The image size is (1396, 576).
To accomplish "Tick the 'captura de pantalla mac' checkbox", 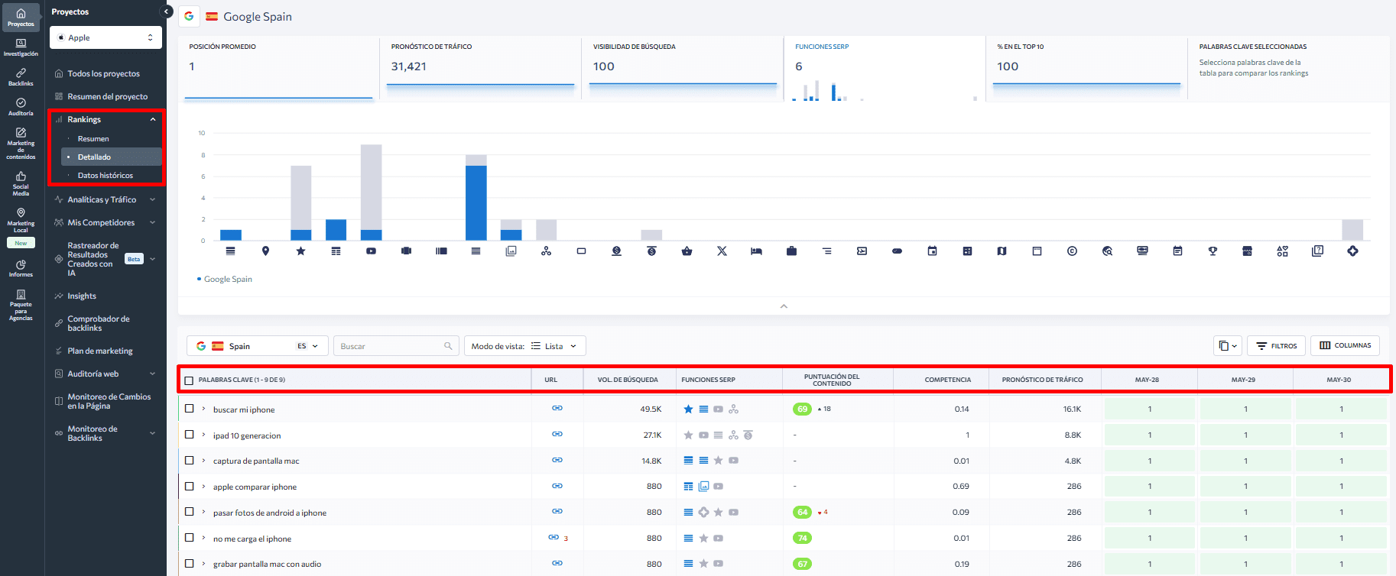I will [x=190, y=461].
